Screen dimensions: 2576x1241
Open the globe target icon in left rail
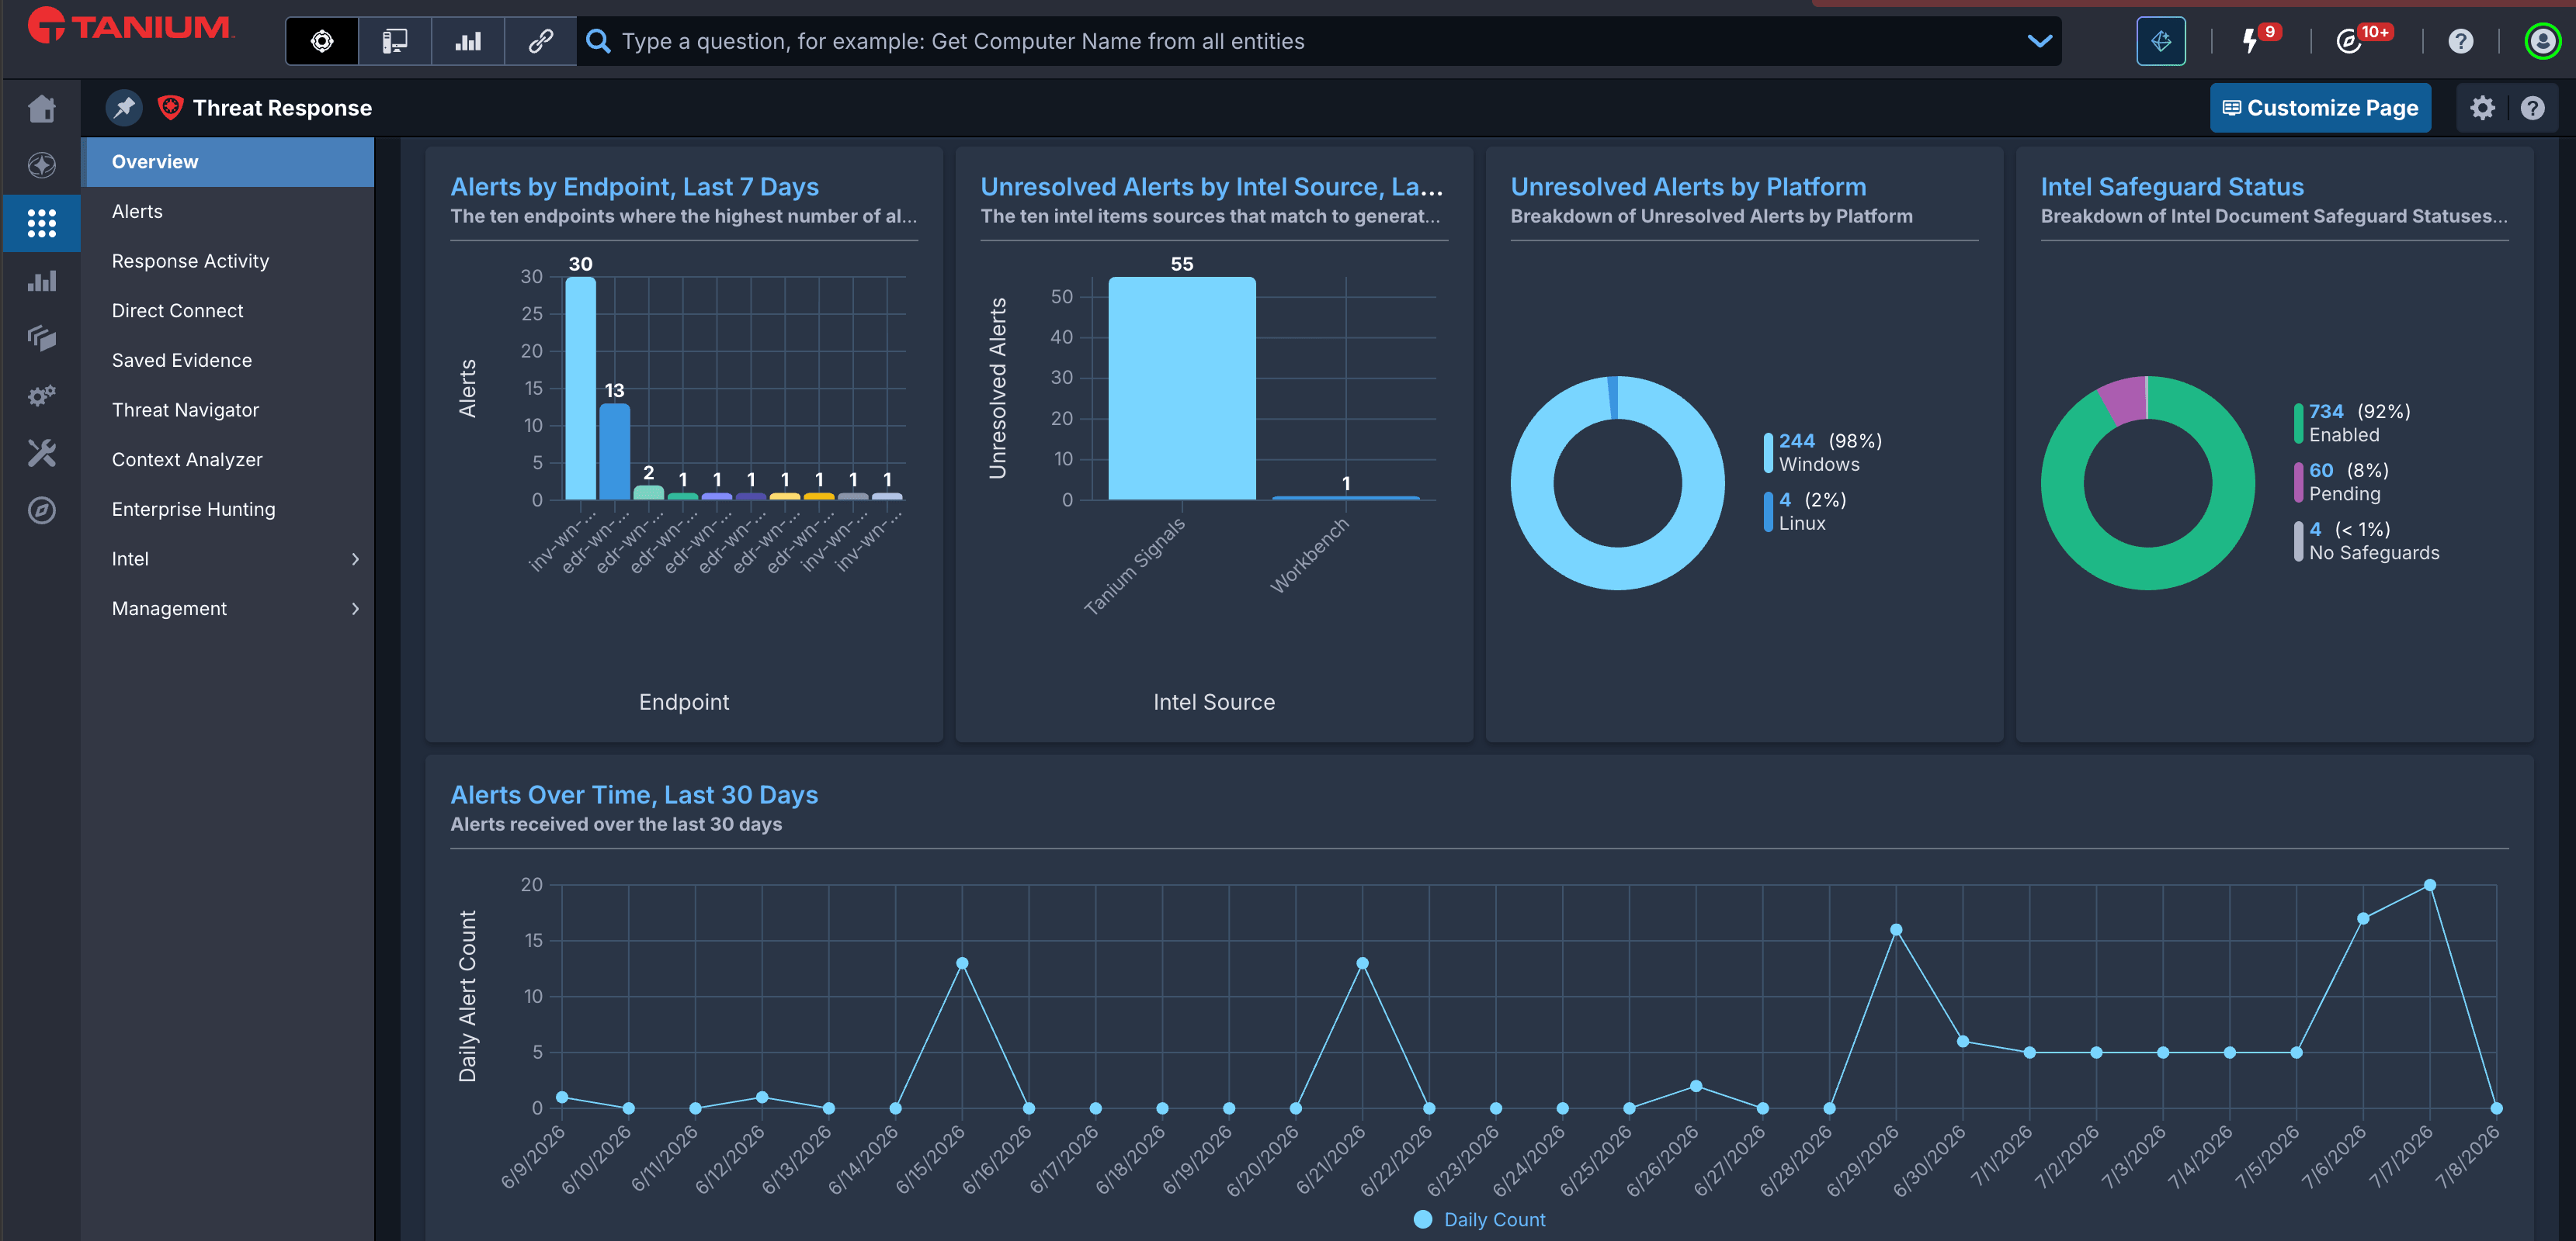point(41,165)
